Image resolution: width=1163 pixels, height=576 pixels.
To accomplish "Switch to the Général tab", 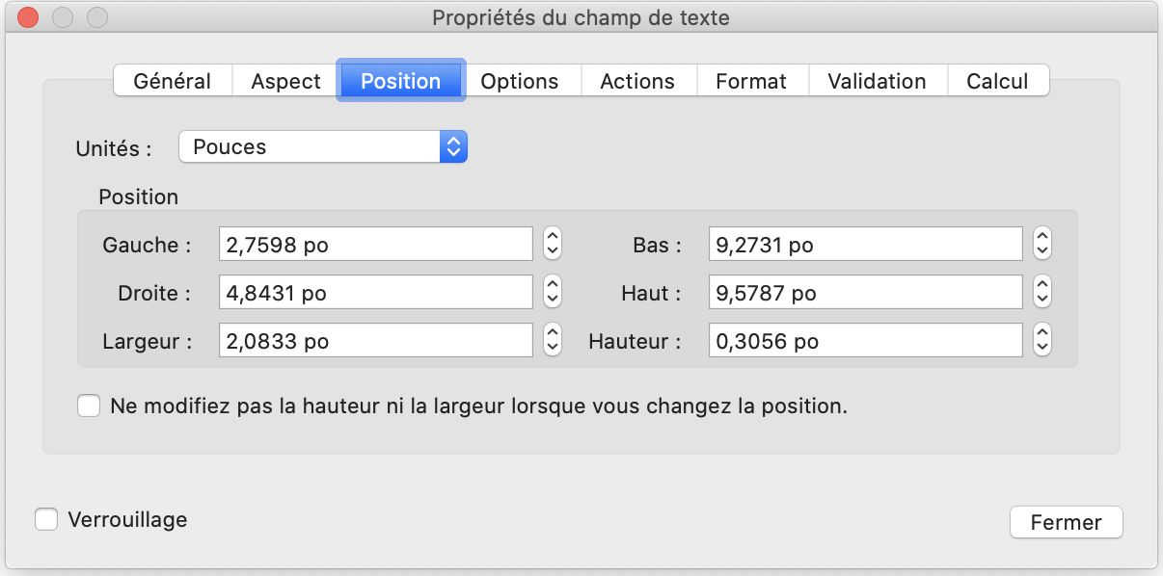I will click(x=174, y=81).
